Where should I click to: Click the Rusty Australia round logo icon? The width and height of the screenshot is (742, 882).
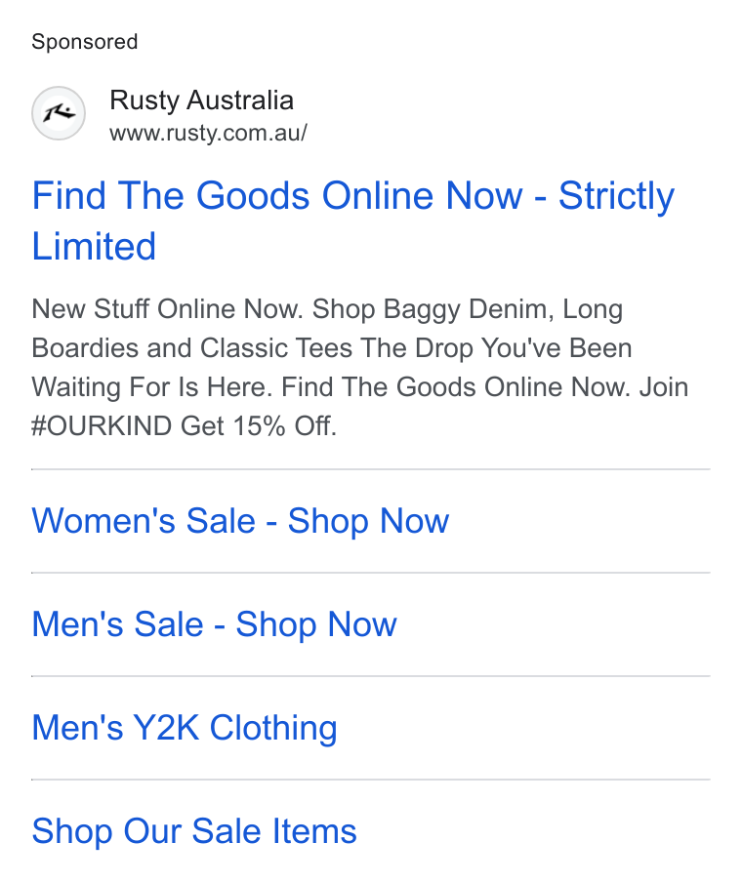(59, 113)
